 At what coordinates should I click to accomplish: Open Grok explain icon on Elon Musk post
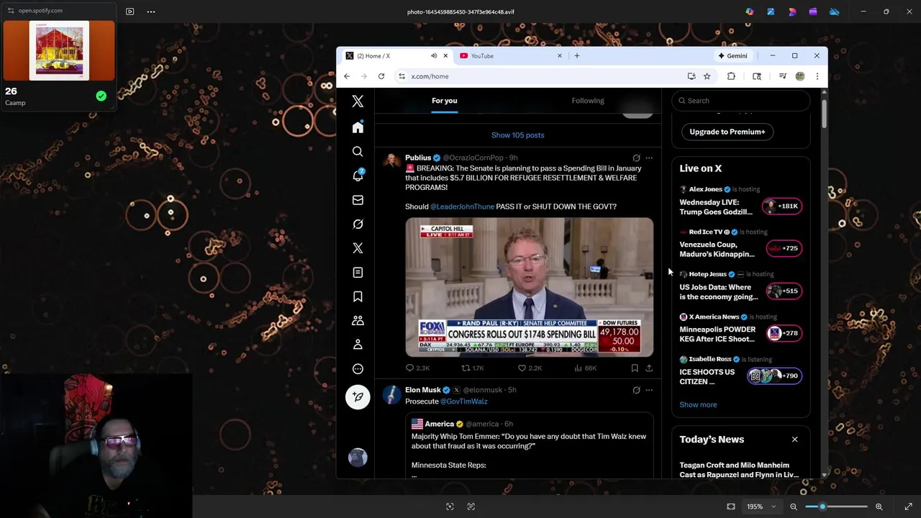[x=636, y=390]
